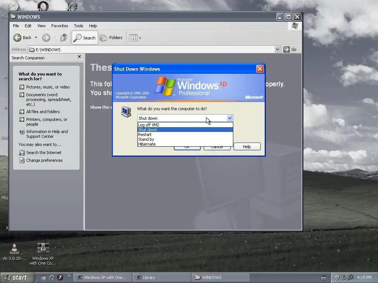Click the arrow icon beside All files and folders
This screenshot has width=378, height=283.
click(22, 112)
